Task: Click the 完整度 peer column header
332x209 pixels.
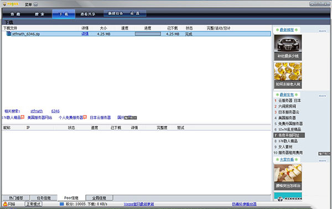Action: click(x=162, y=128)
